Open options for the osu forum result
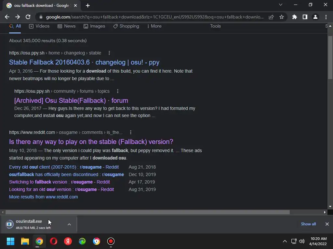The image size is (333, 249). click(x=118, y=91)
